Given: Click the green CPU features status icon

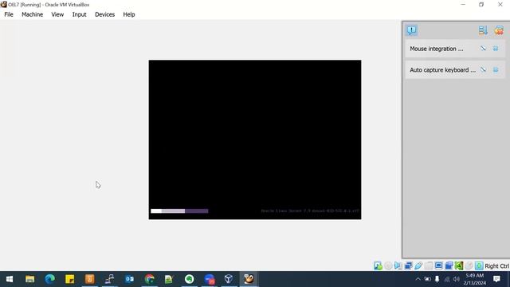Looking at the screenshot, I should tap(459, 265).
